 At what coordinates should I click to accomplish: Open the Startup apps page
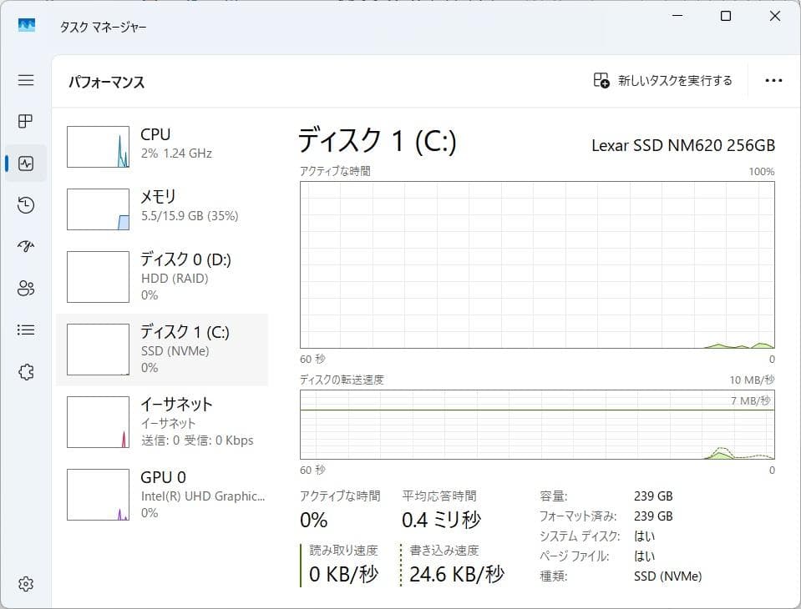(x=25, y=246)
